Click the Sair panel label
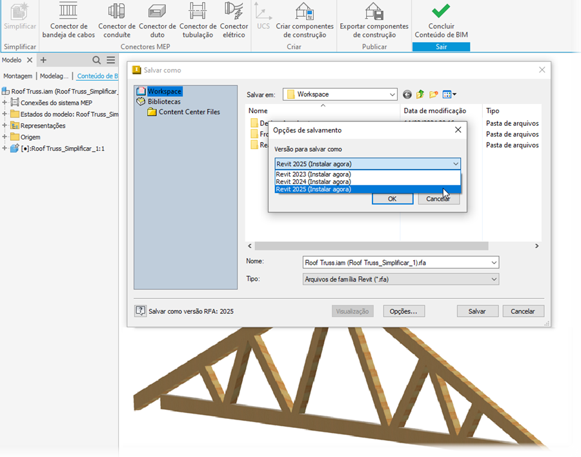581x457 pixels. click(x=441, y=46)
